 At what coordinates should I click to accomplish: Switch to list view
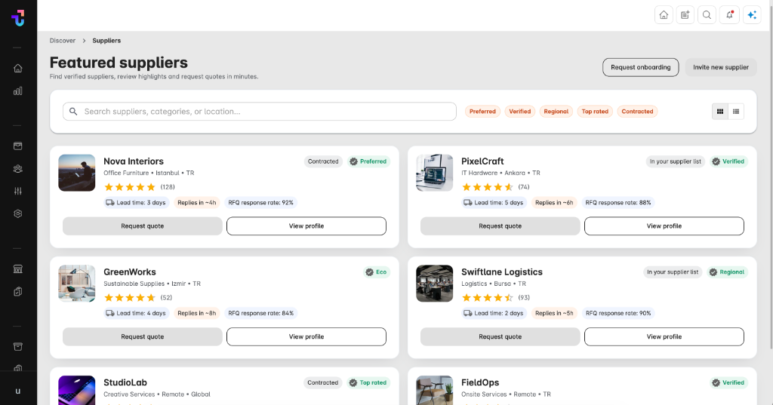coord(736,112)
